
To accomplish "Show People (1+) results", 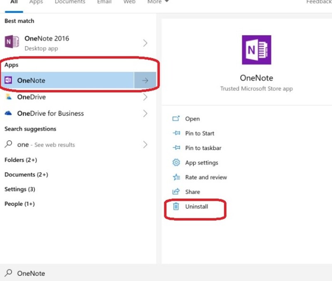I will tap(20, 204).
